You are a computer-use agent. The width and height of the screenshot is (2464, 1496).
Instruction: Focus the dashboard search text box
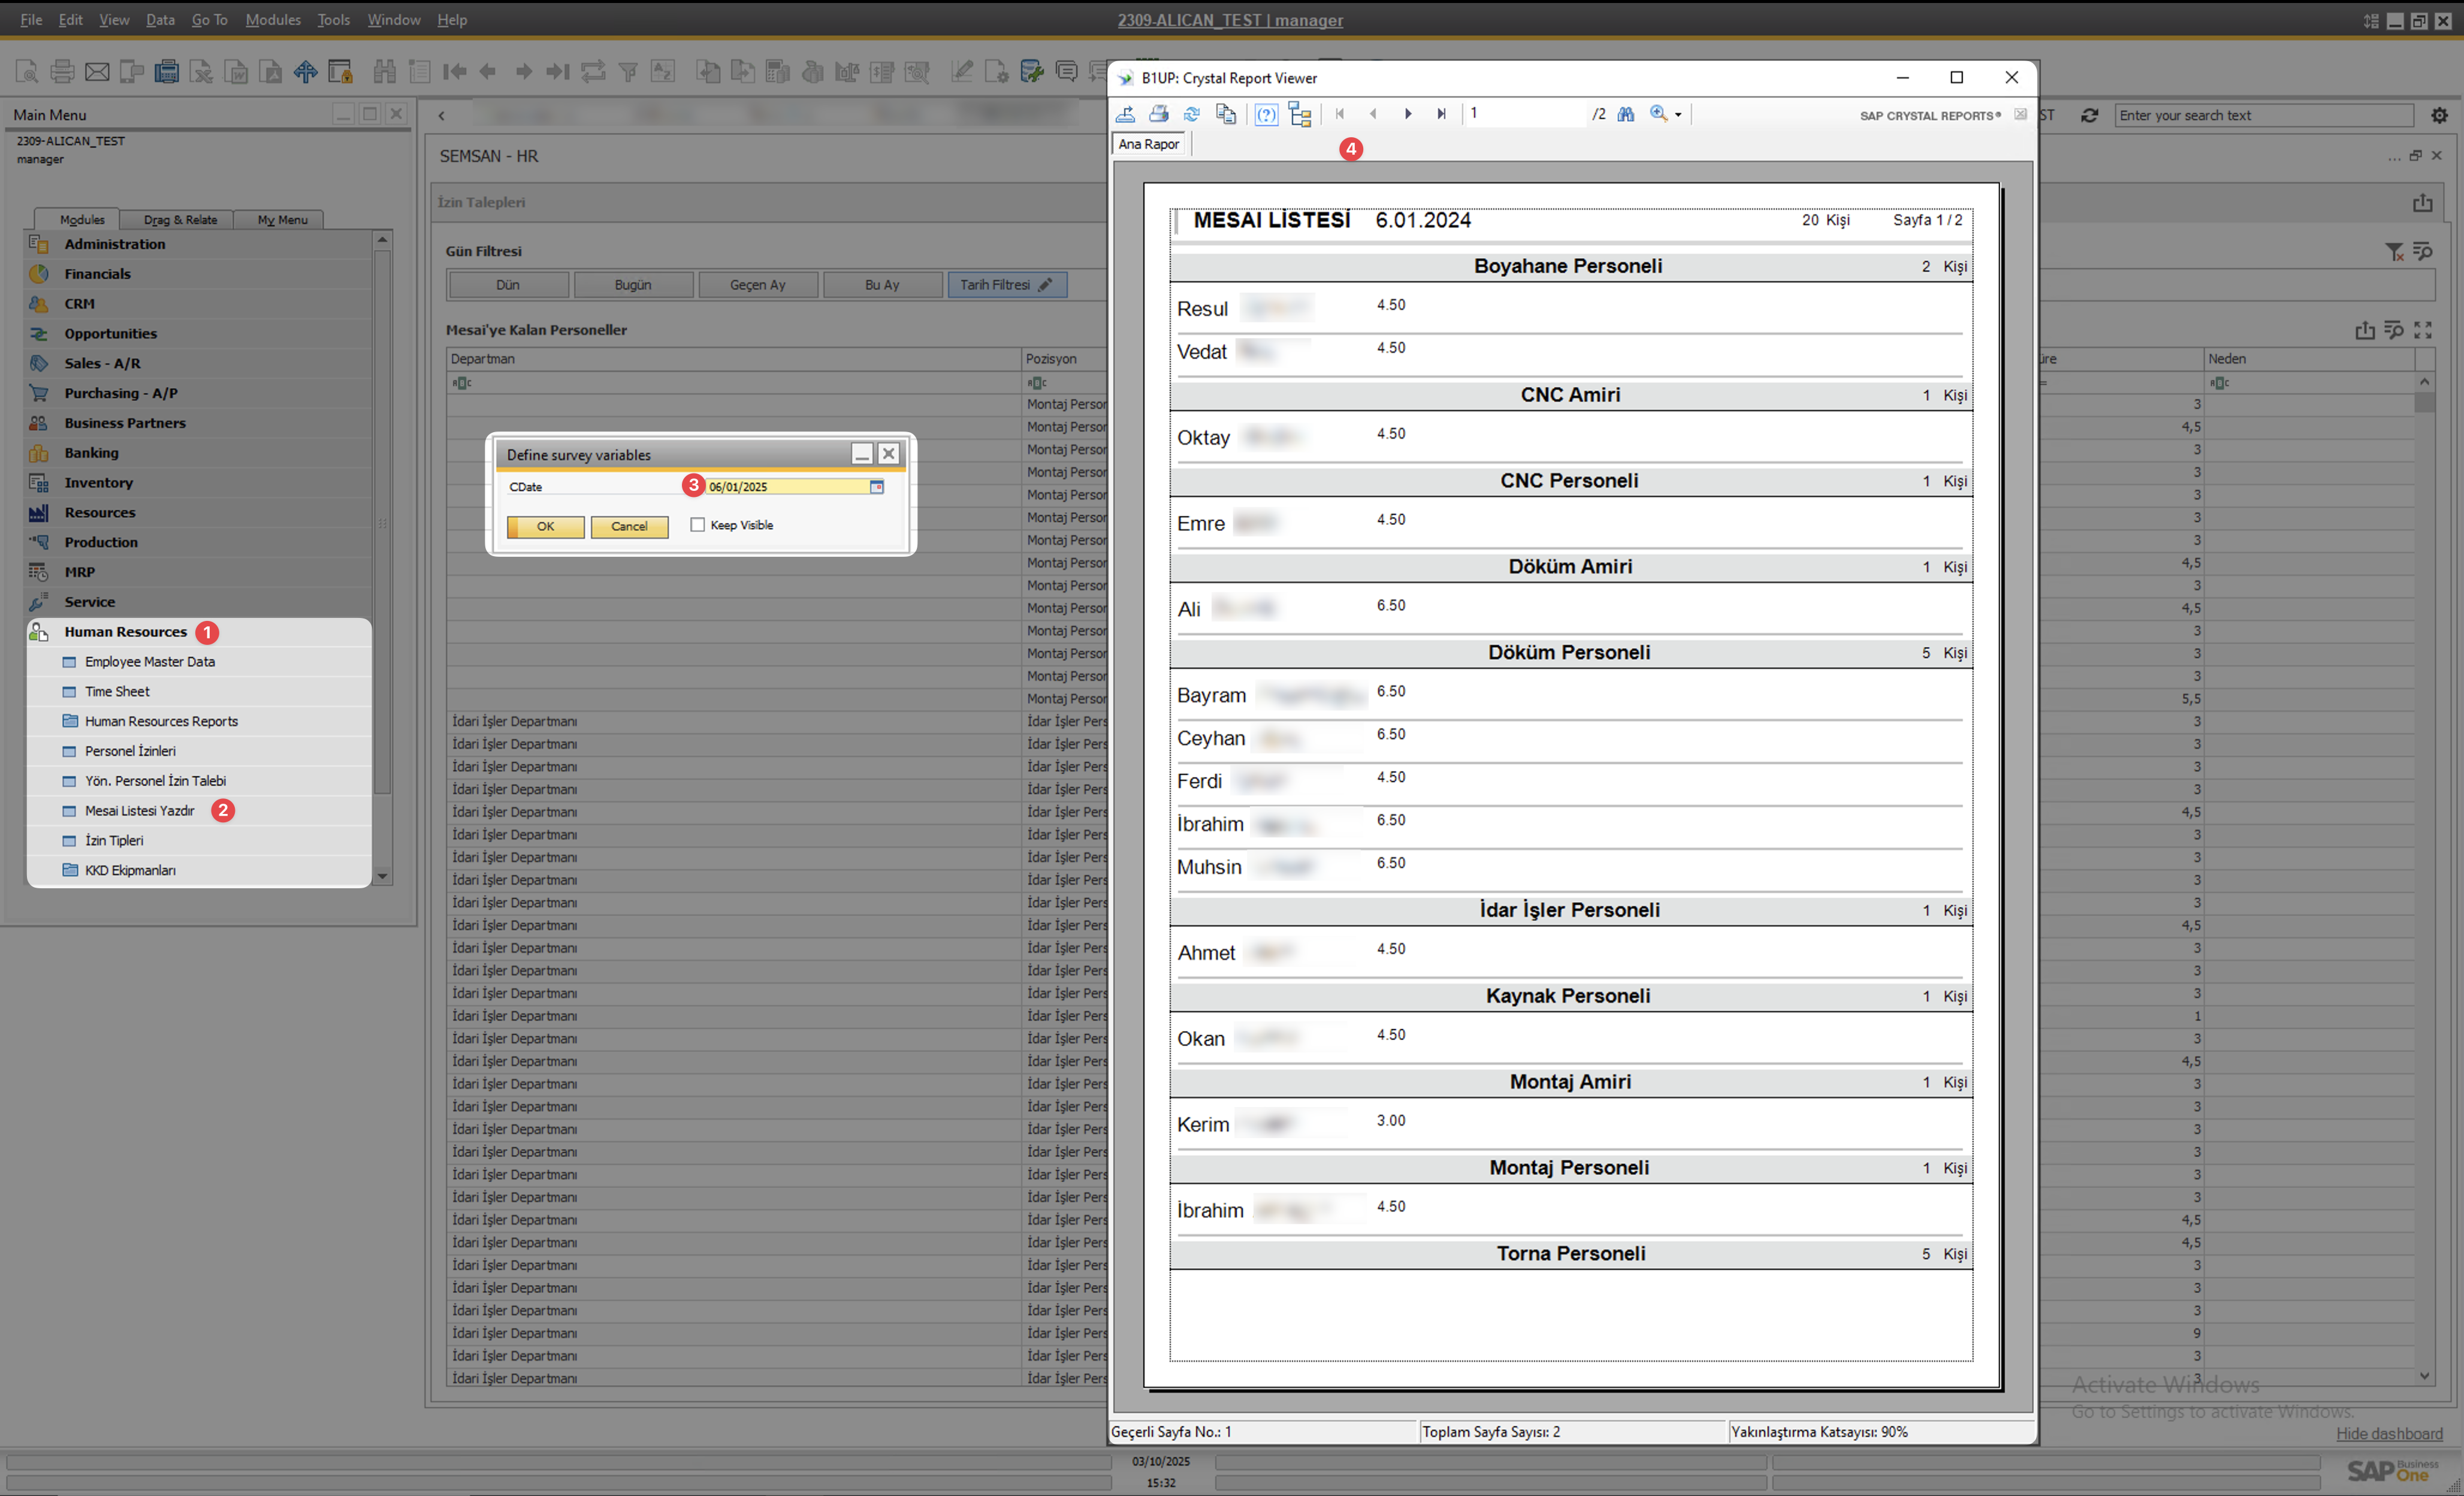2264,115
